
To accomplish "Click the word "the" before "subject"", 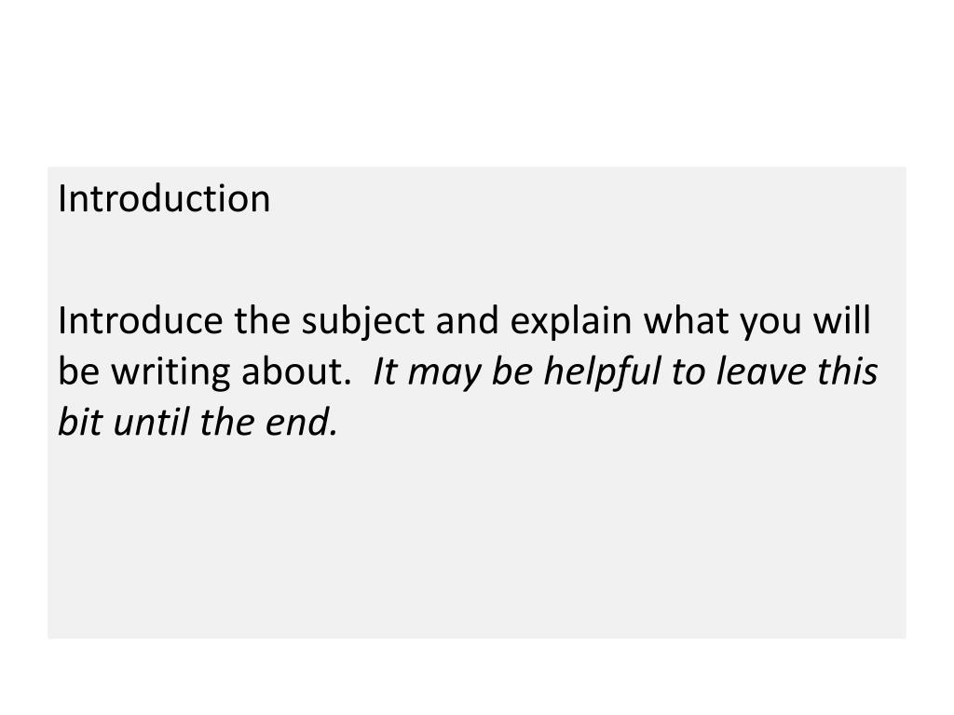I will point(262,320).
